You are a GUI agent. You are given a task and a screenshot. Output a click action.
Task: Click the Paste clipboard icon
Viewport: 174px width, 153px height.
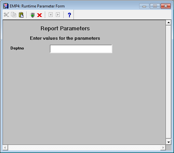click(21, 15)
